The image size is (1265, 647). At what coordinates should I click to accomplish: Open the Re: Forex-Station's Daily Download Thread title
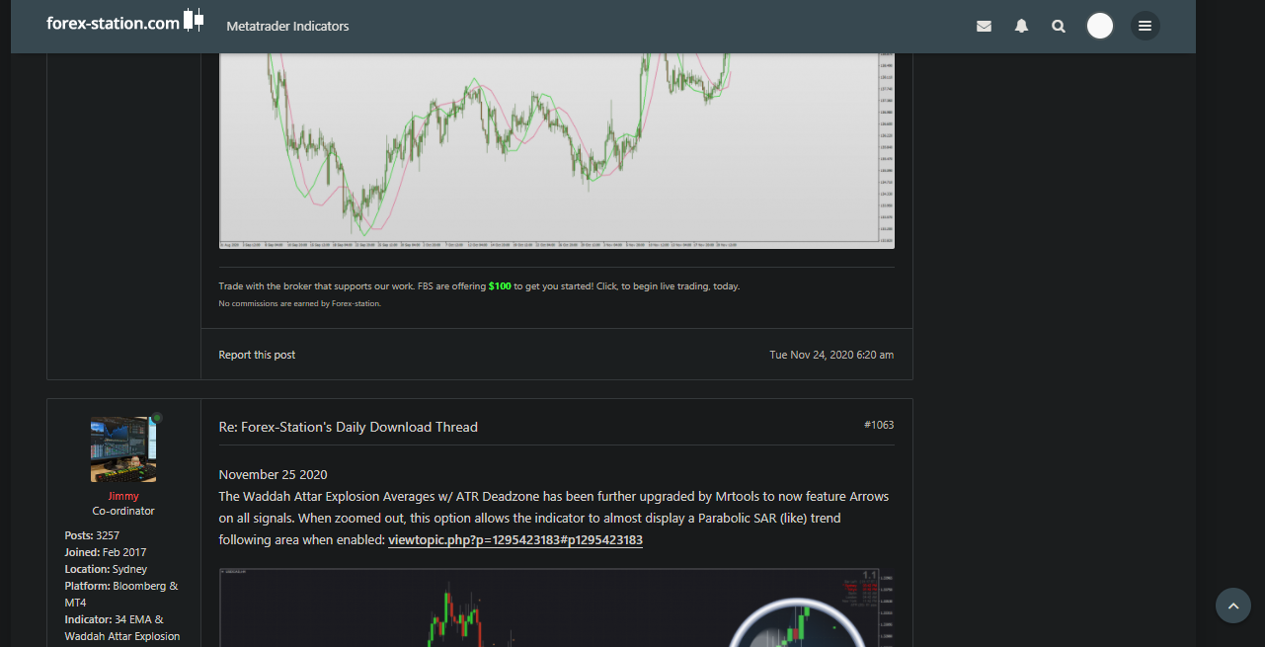click(348, 427)
